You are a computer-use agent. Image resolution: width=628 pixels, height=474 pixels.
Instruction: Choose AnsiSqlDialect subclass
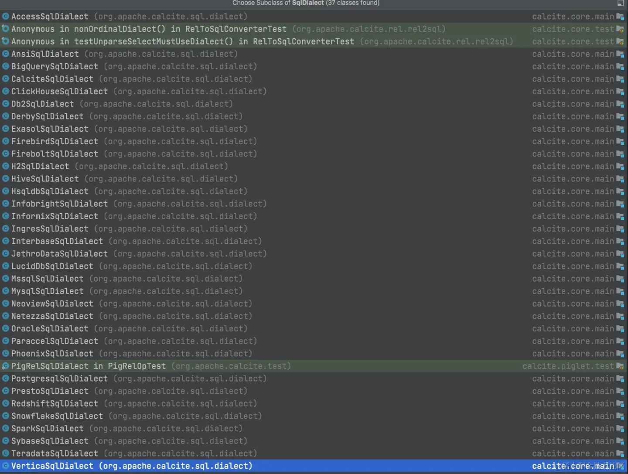tap(313, 54)
